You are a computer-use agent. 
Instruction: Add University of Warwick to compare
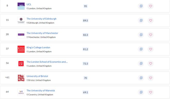click(x=141, y=92)
